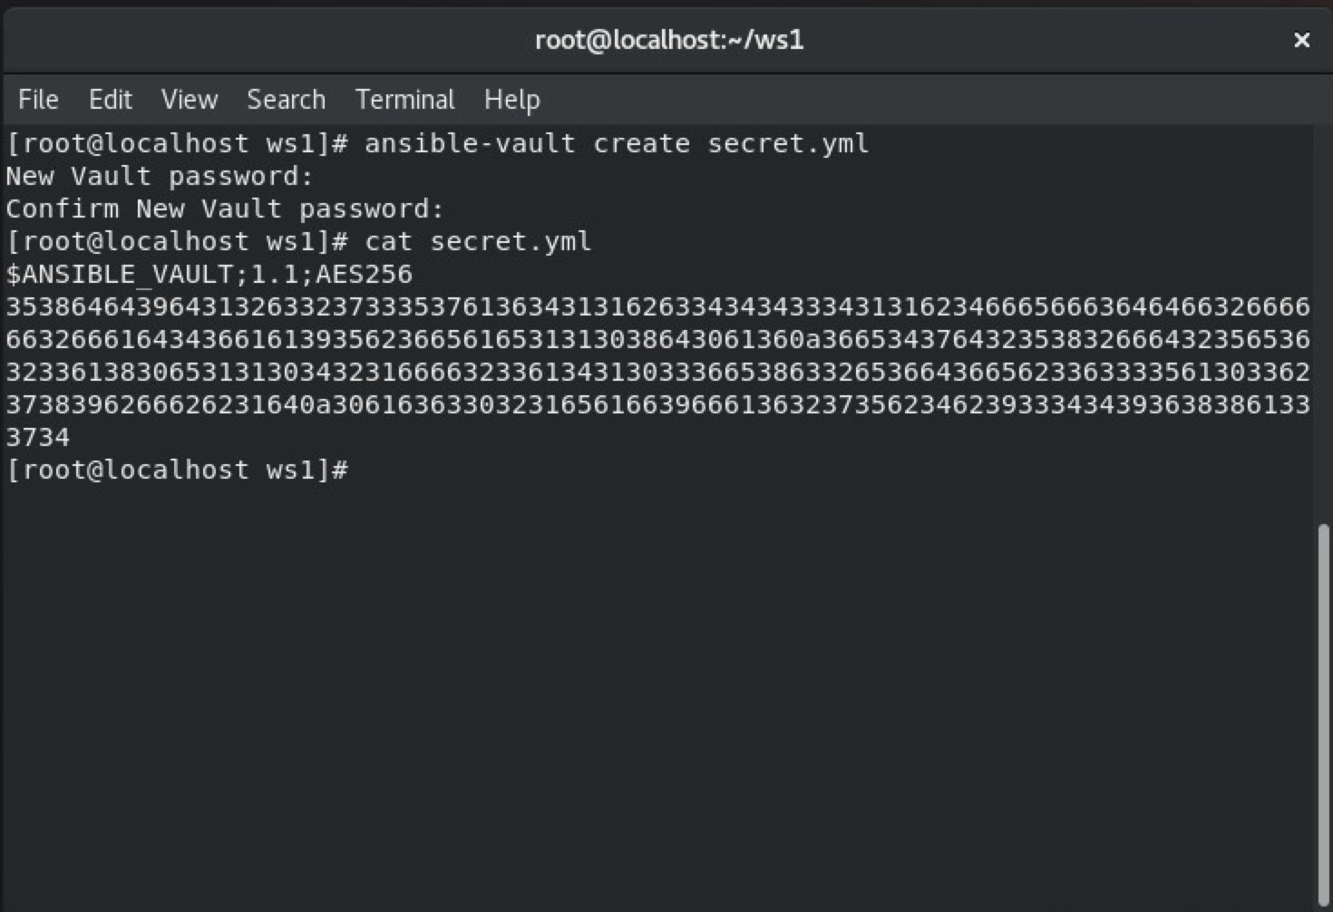Click the final empty shell prompt line
The image size is (1333, 912).
tap(178, 471)
